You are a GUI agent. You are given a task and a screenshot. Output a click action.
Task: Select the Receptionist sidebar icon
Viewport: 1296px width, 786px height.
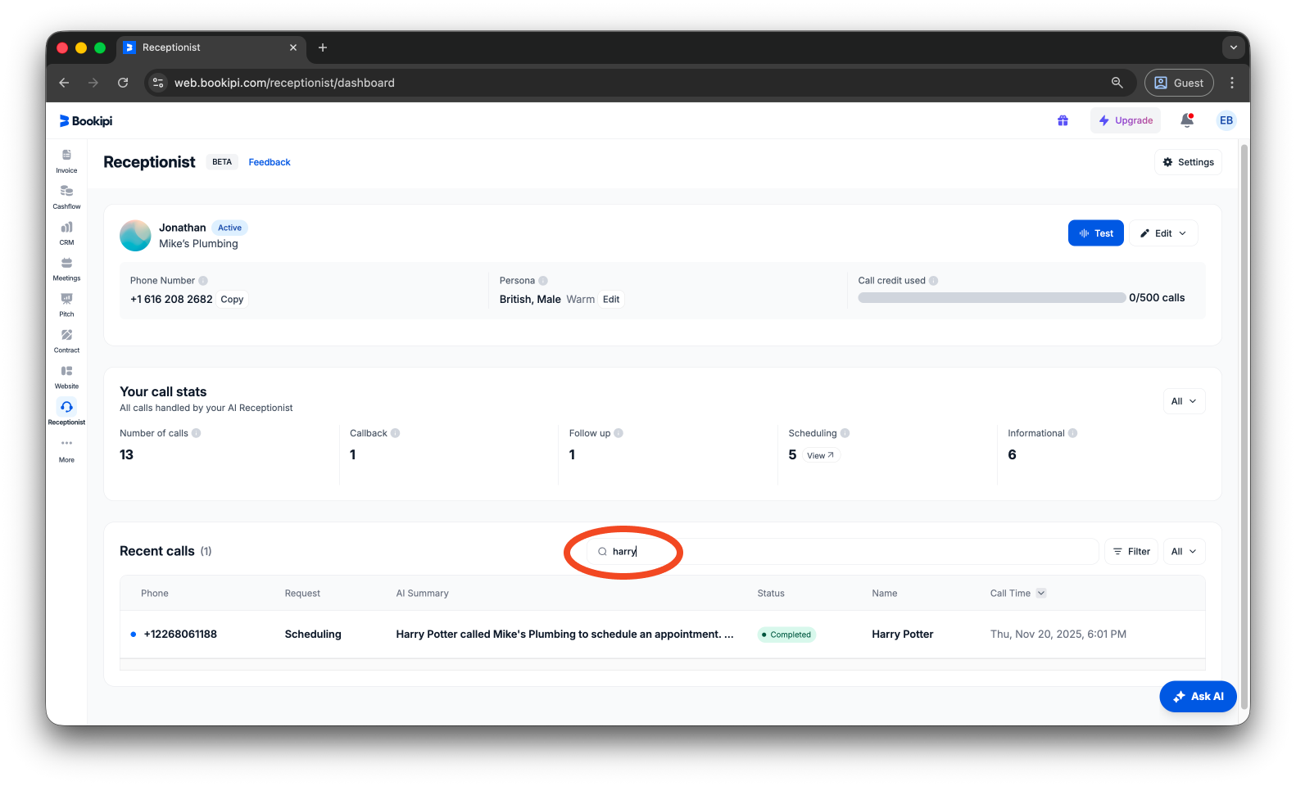click(66, 412)
